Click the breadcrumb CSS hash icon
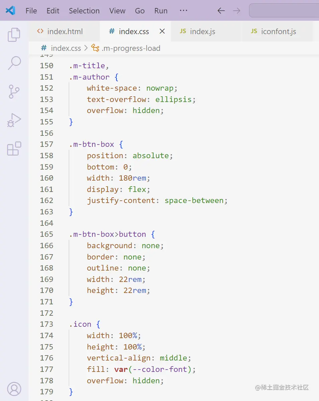 pos(44,48)
